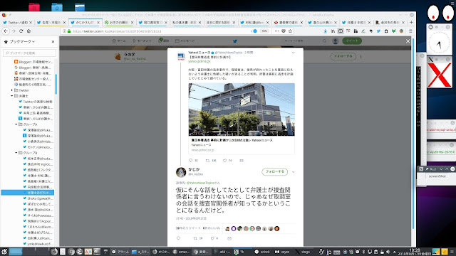This screenshot has width=456, height=256.
Task: Click the Twitter ホーム nav item
Action: (119, 41)
